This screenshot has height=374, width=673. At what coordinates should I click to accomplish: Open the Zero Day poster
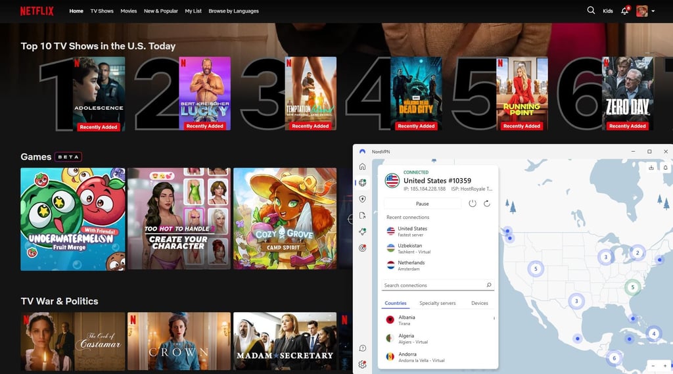click(x=628, y=93)
